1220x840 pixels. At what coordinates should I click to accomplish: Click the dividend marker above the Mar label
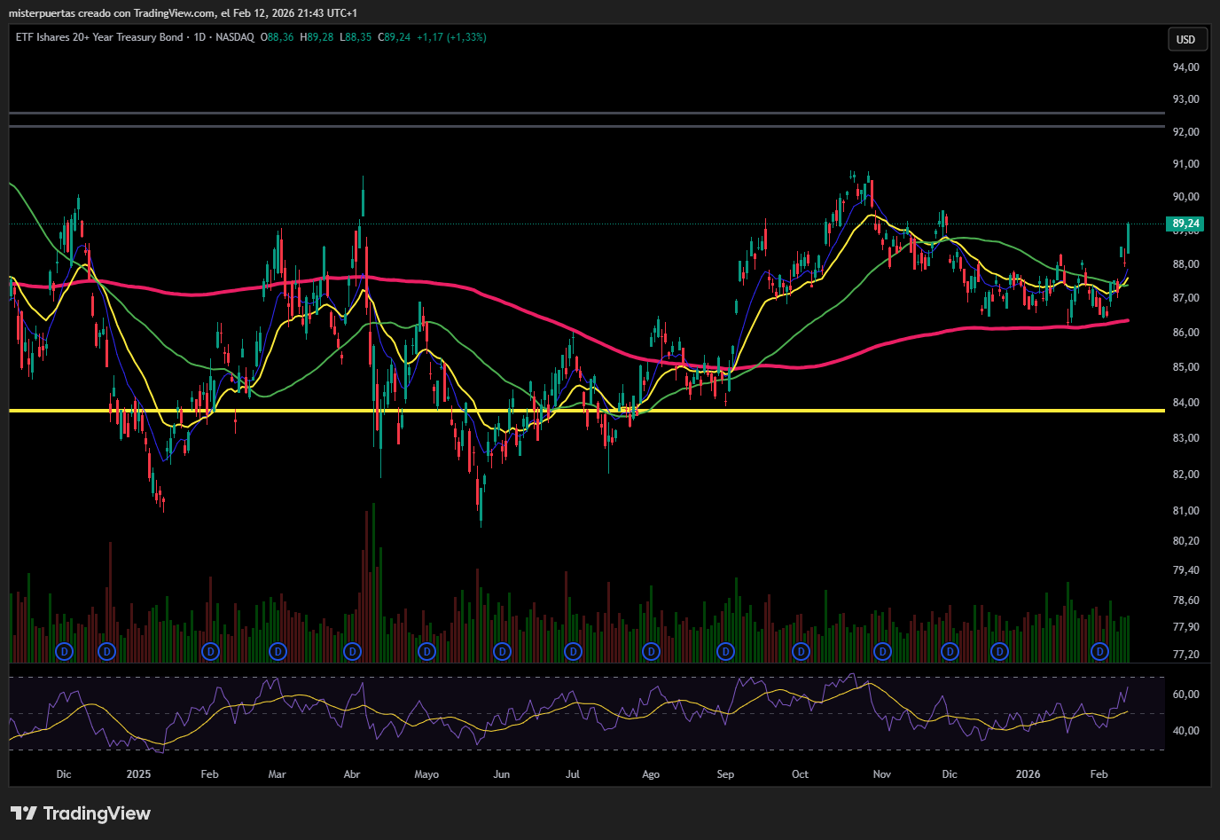pos(278,651)
